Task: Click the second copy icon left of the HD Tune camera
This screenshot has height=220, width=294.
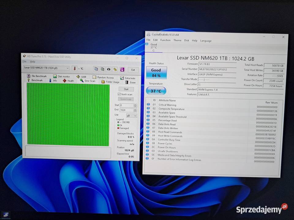Action: click(102, 69)
